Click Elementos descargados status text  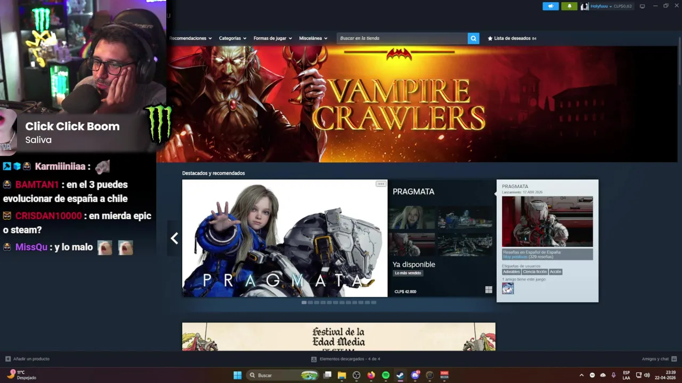[350, 359]
